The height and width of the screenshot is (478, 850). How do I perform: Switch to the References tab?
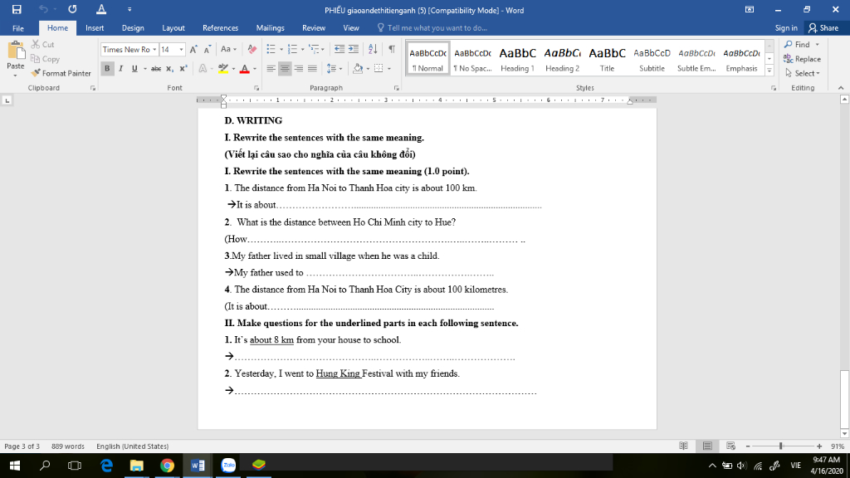tap(220, 28)
